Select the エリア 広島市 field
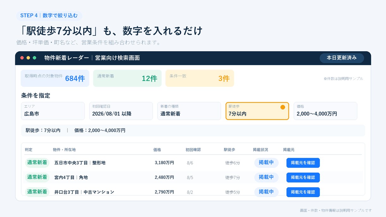The image size is (386, 217). point(53,111)
